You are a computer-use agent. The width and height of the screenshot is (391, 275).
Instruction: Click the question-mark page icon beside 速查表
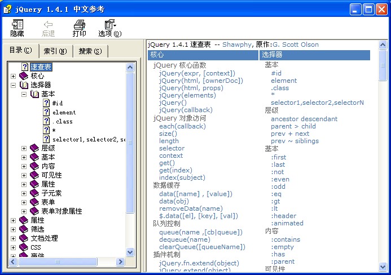(25, 66)
